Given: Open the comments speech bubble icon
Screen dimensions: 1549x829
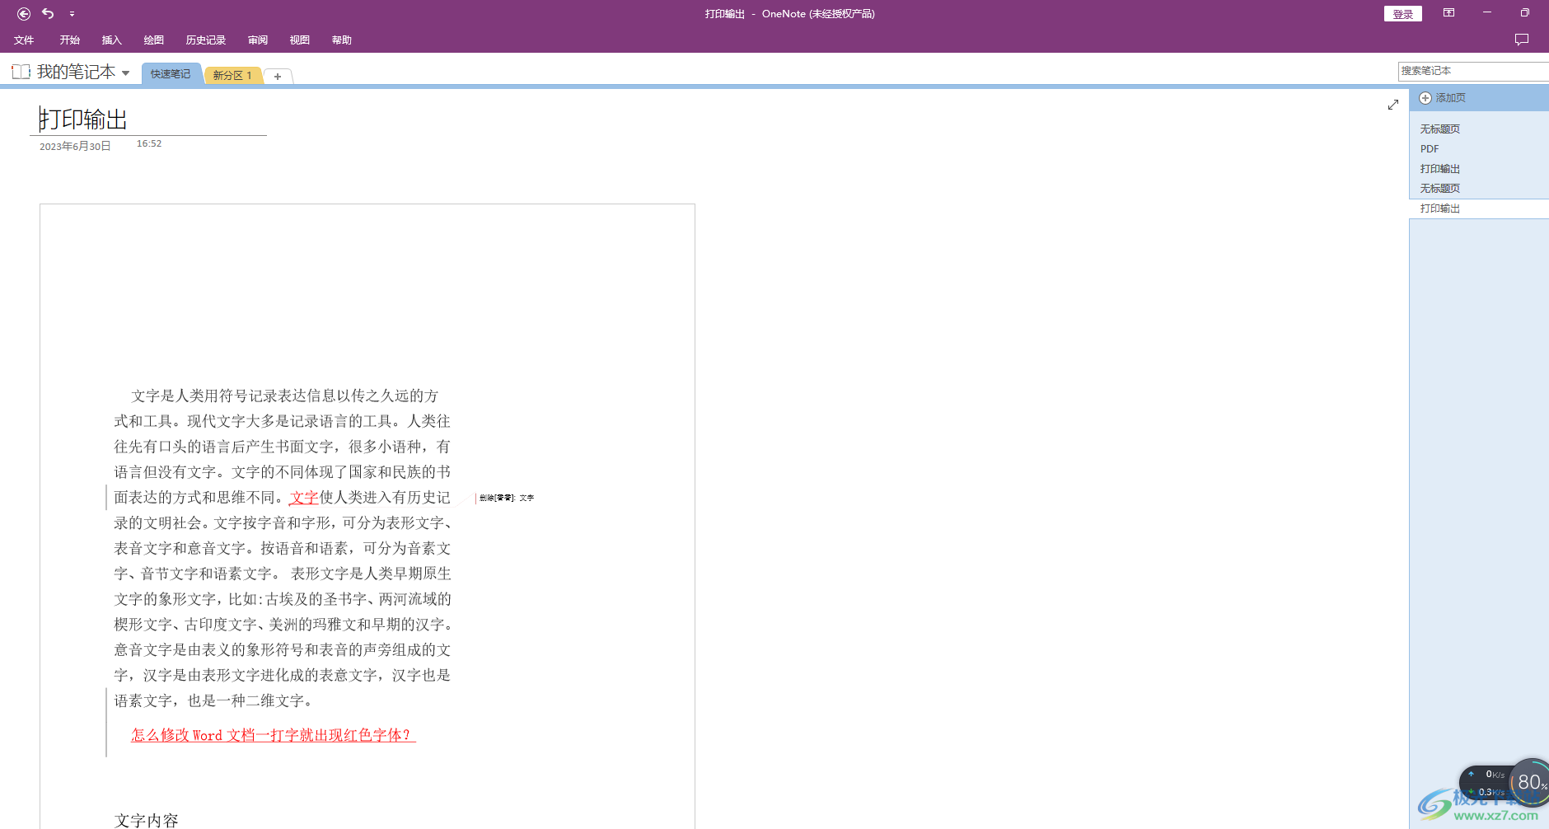Looking at the screenshot, I should pyautogui.click(x=1522, y=40).
